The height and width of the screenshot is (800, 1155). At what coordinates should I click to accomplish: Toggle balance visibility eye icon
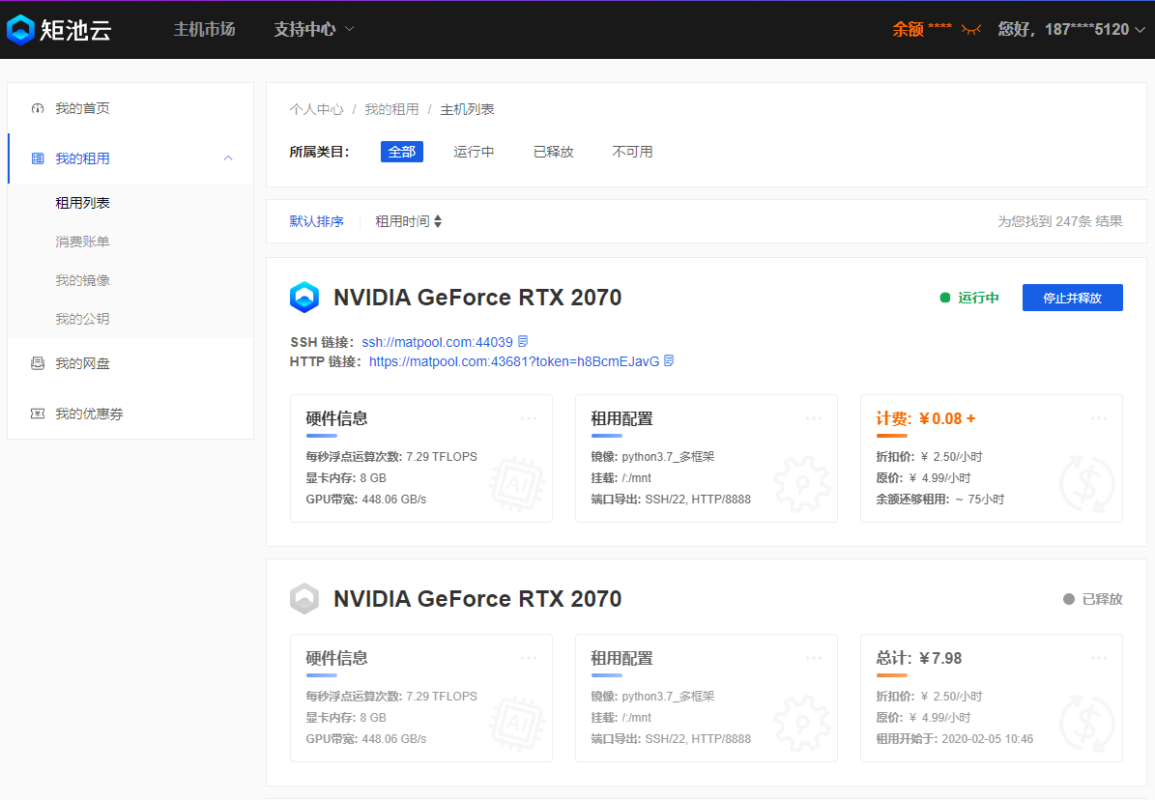point(970,30)
